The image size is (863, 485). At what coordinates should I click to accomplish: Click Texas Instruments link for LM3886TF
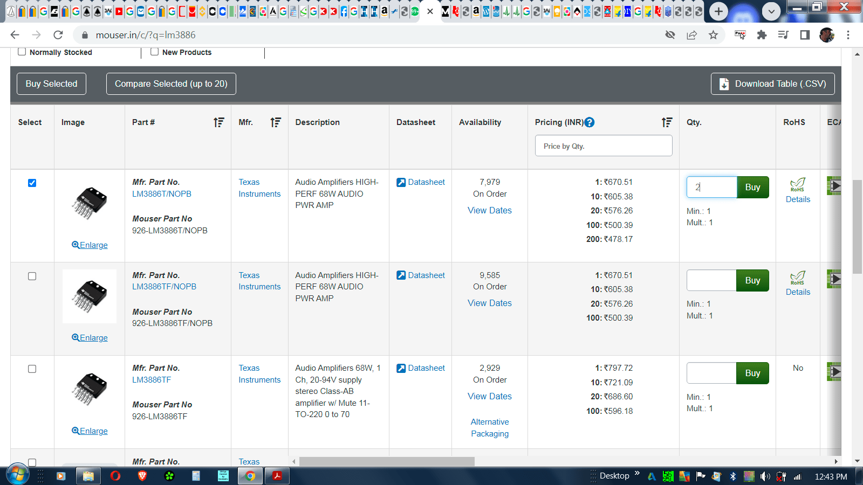[259, 374]
